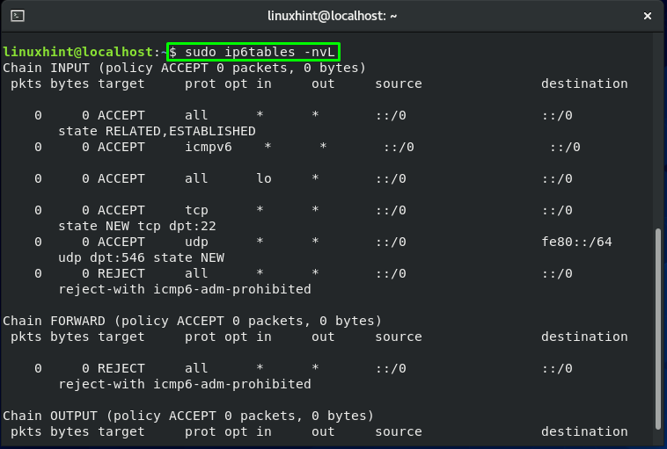The height and width of the screenshot is (449, 667).
Task: Close the linuxhint@localhost terminal window
Action: 648,16
